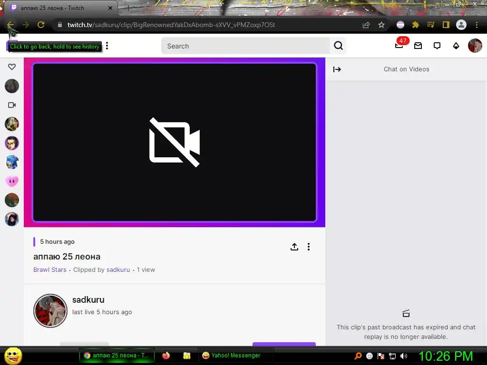Switch to the Chrome taskbar item

(117, 355)
